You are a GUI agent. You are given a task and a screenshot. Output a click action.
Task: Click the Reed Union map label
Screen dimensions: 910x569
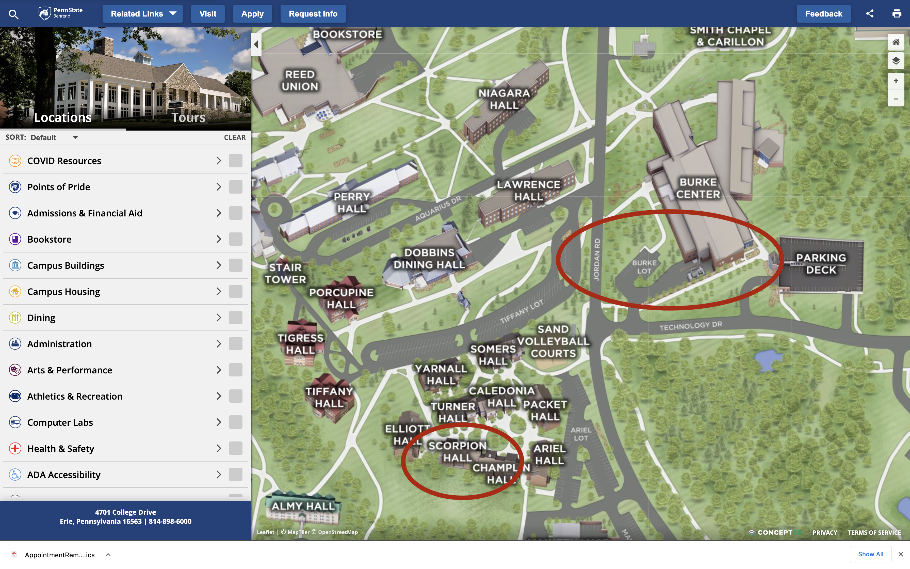click(x=300, y=81)
